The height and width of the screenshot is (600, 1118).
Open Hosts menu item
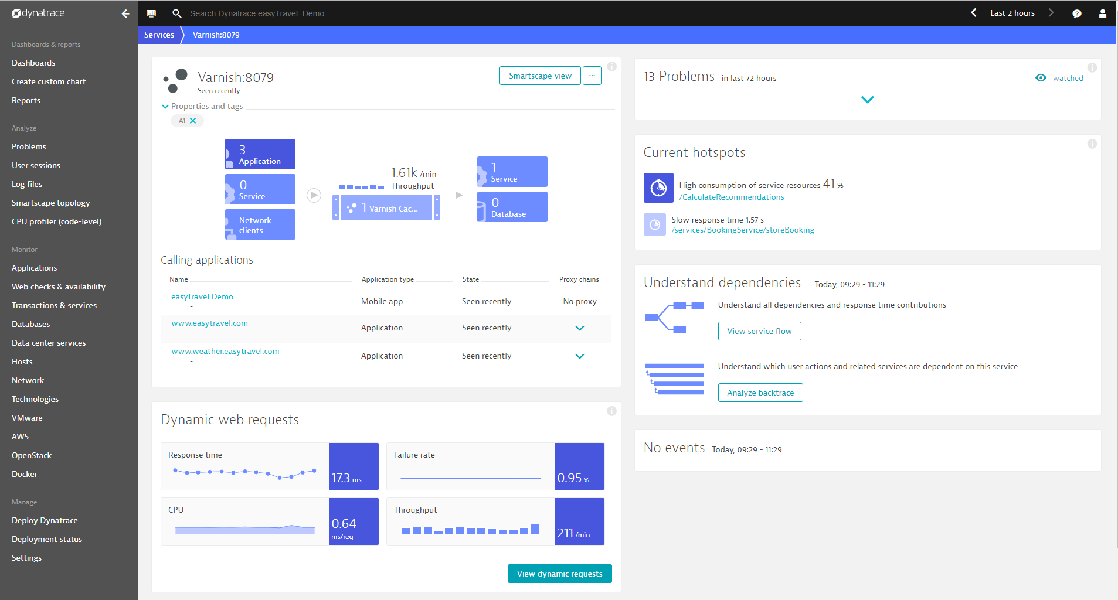(x=22, y=362)
